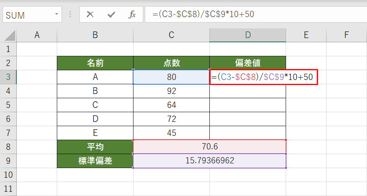367x196 pixels.
Task: Select column A header
Action: click(37, 35)
